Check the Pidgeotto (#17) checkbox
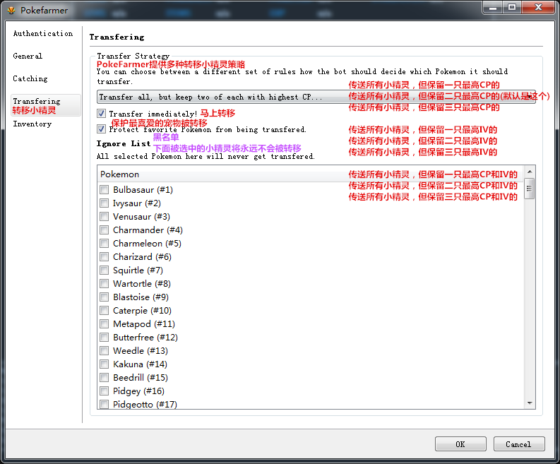This screenshot has height=464, width=560. pos(105,405)
